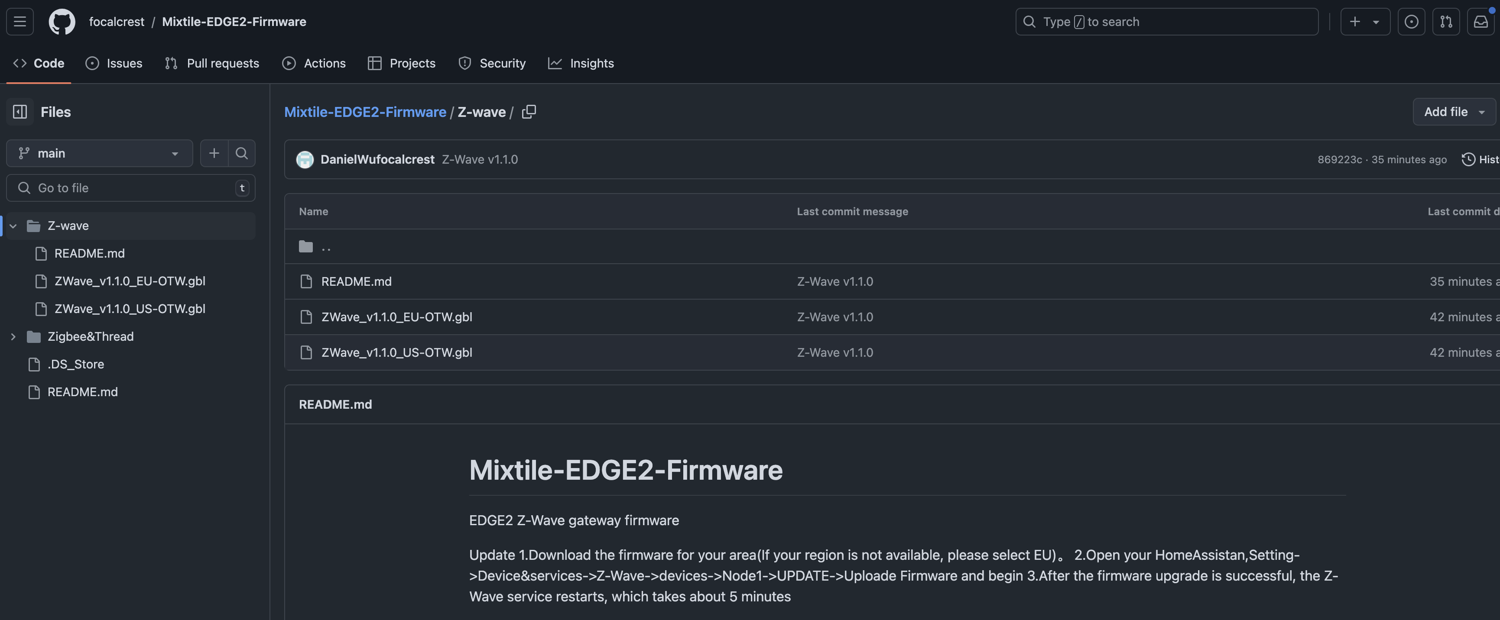Viewport: 1500px width, 620px height.
Task: Click Z-wave breadcrumb current folder text
Action: (481, 112)
